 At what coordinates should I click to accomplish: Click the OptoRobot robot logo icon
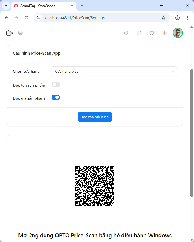point(9,33)
